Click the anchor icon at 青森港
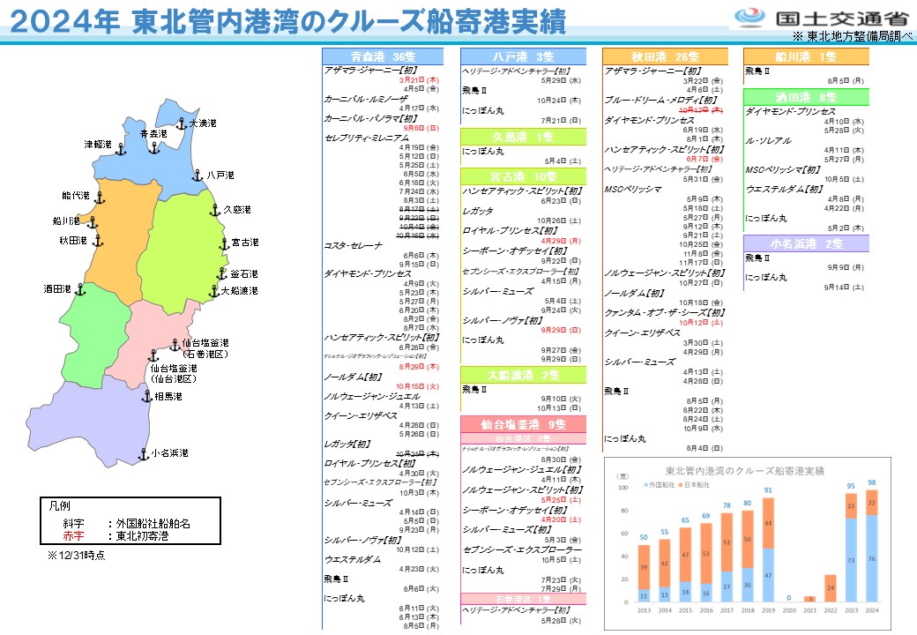 [153, 147]
